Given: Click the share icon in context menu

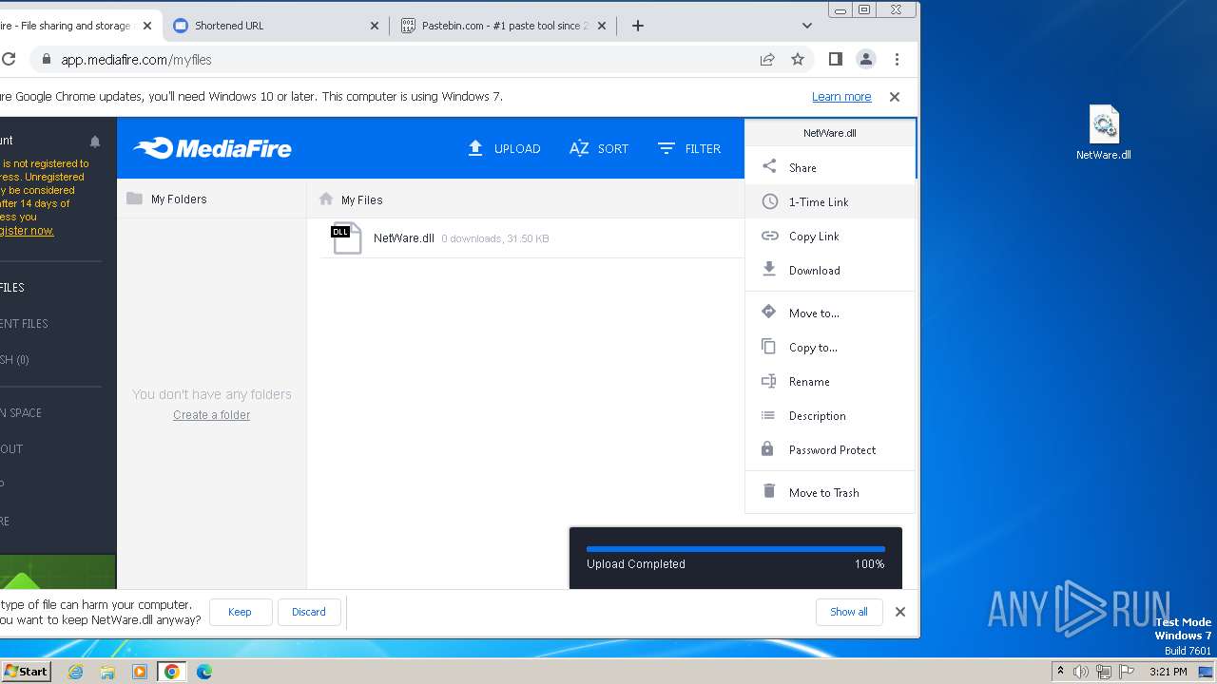Looking at the screenshot, I should 769,166.
